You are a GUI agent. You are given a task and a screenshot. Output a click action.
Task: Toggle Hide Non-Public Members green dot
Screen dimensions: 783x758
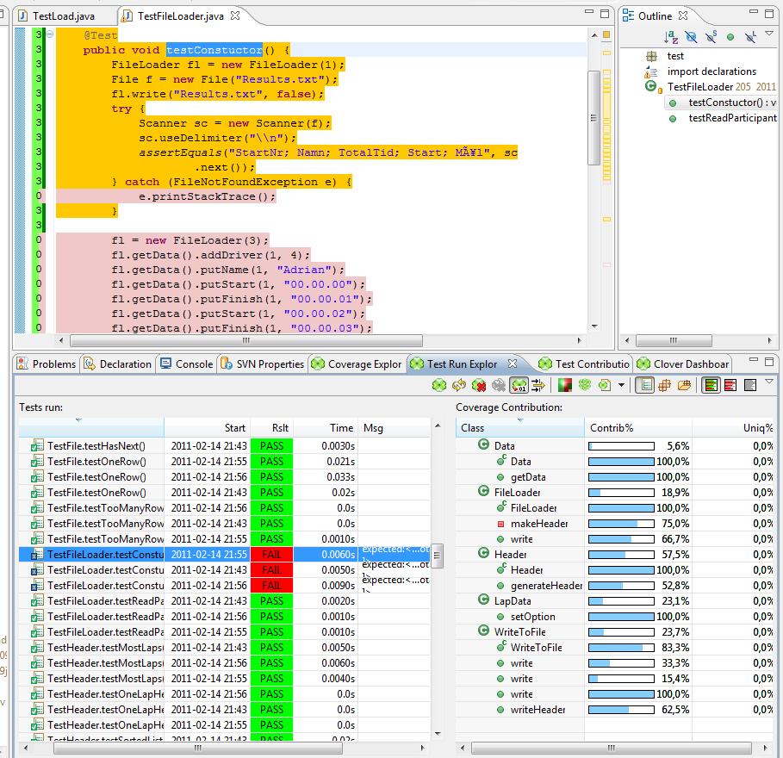pyautogui.click(x=730, y=37)
